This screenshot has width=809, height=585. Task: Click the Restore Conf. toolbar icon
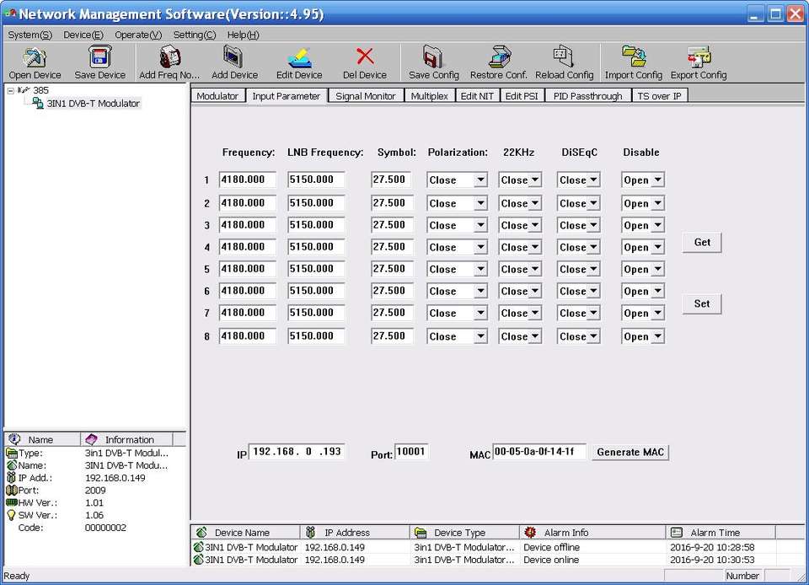[x=498, y=57]
